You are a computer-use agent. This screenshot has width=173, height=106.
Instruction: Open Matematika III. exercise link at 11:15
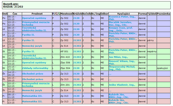pyautogui.click(x=32, y=102)
